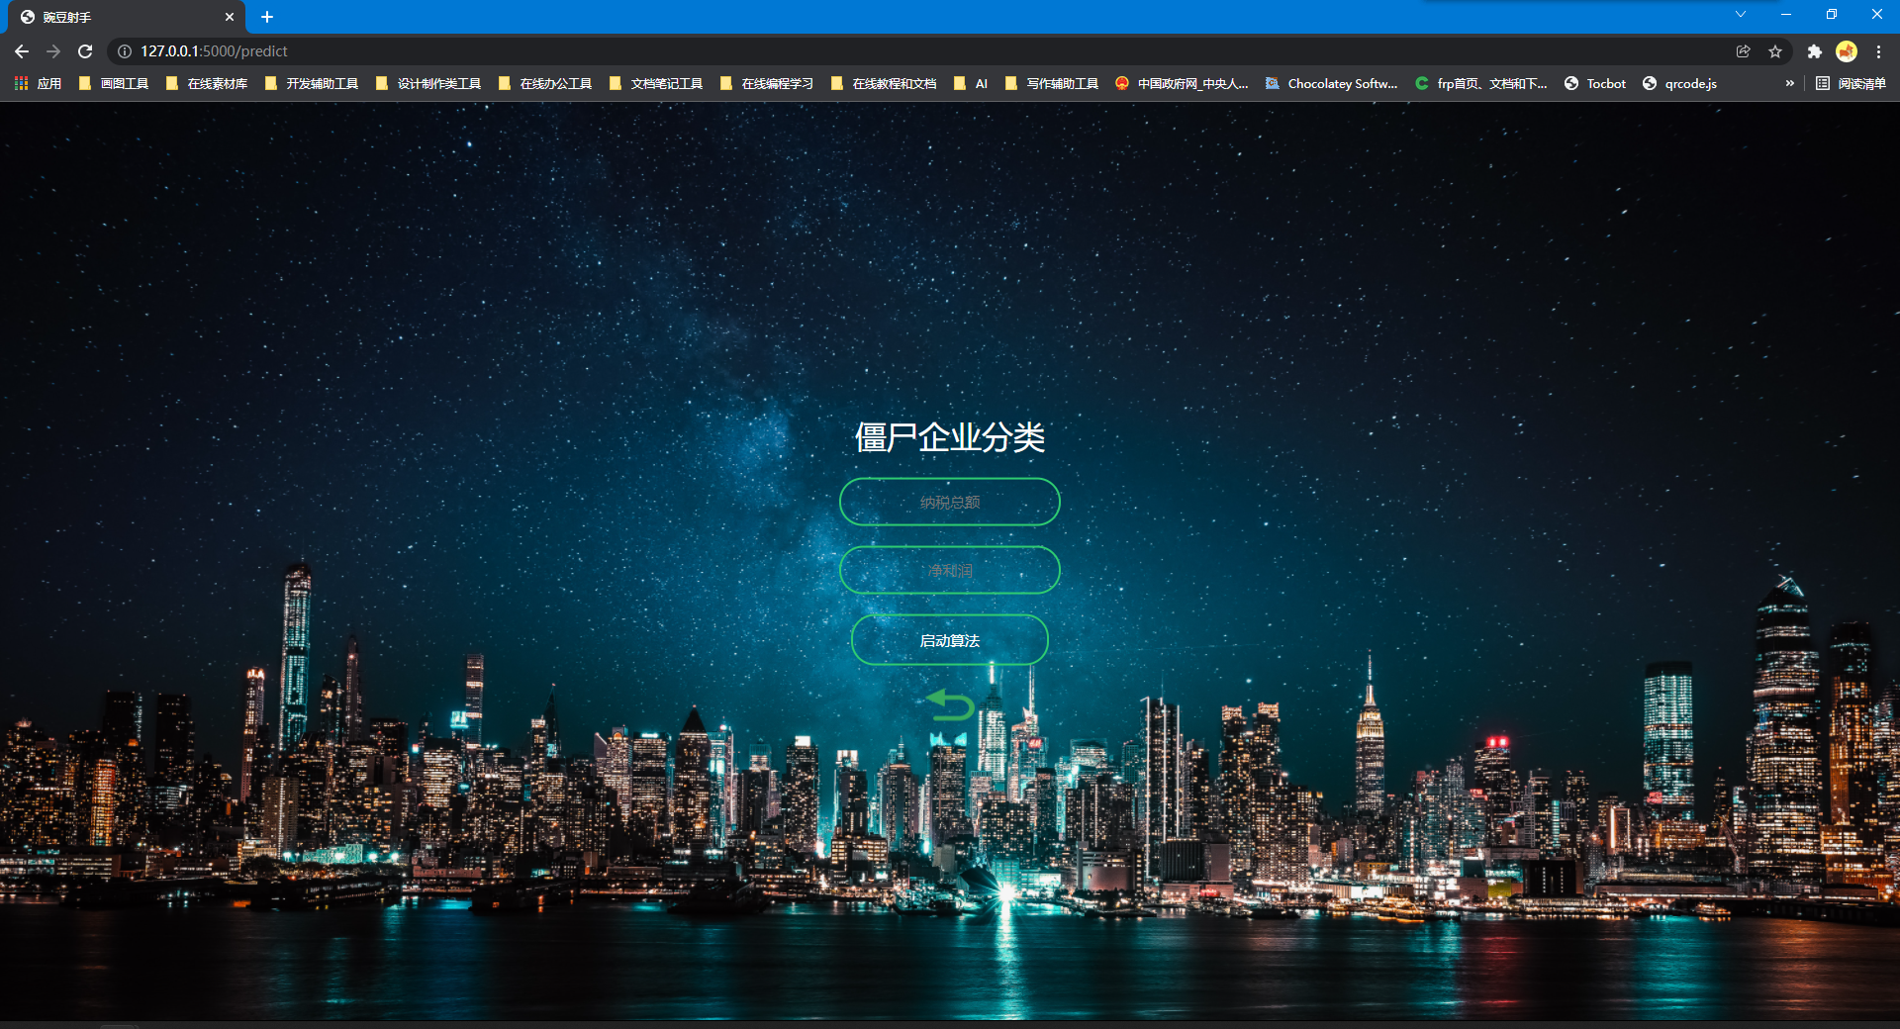The width and height of the screenshot is (1900, 1029).
Task: Open the 中国政府网 bookmark
Action: 1182,83
